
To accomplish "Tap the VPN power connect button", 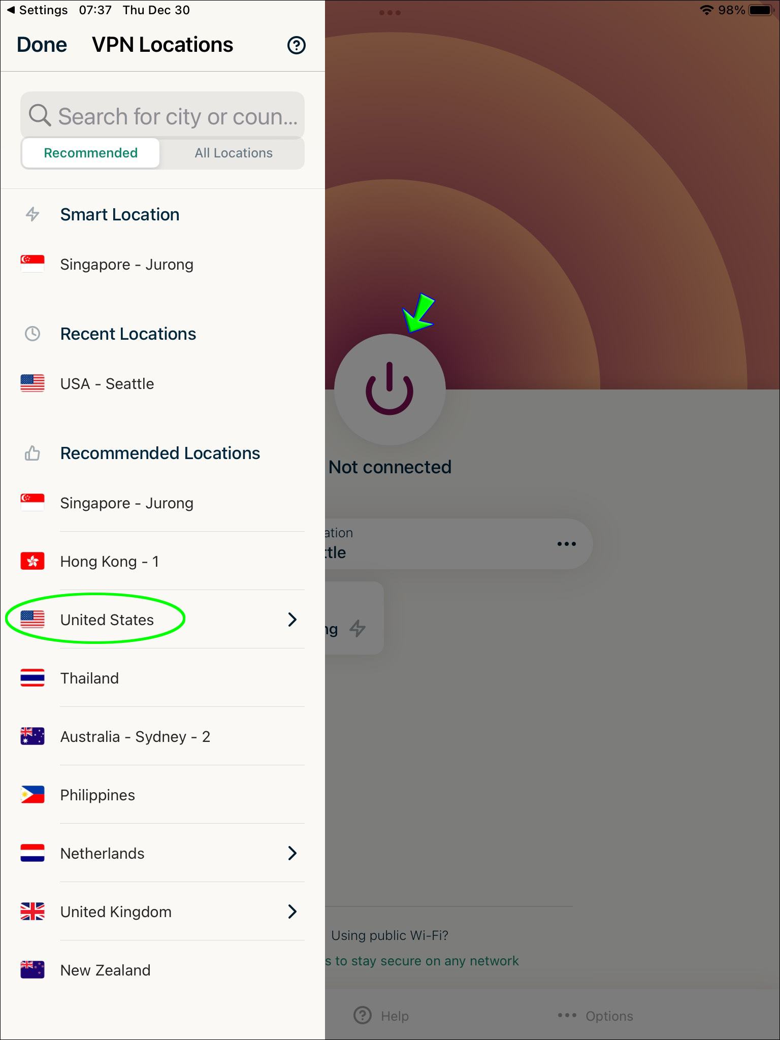I will (x=389, y=389).
